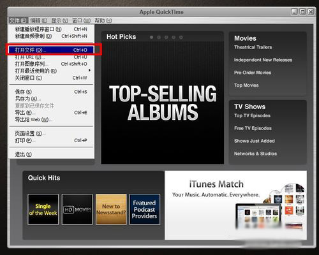Choose 导出给 Web menu item
This screenshot has height=255, width=319.
(x=51, y=120)
